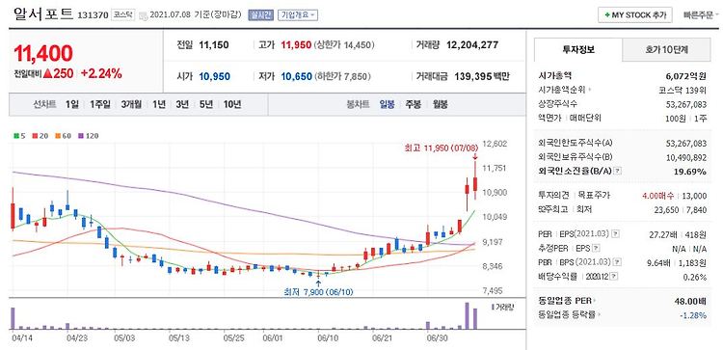
Task: Click the arrow next to 시가총액순위
Action: (590, 91)
